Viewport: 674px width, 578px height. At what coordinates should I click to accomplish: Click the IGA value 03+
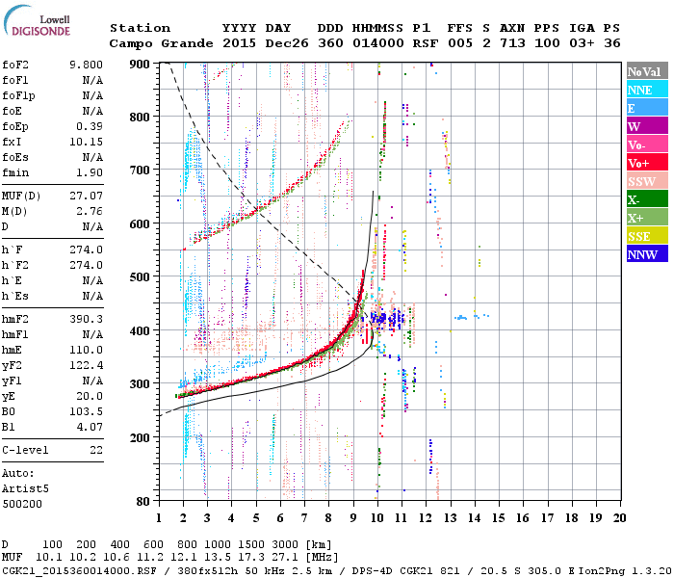tap(582, 43)
